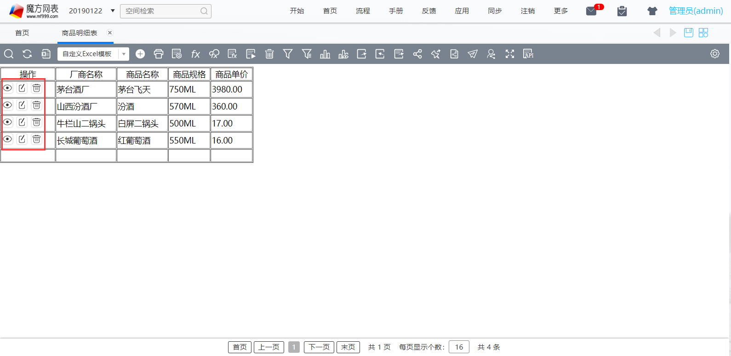Open the 应用 menu item
731x356 pixels.
[x=462, y=11]
